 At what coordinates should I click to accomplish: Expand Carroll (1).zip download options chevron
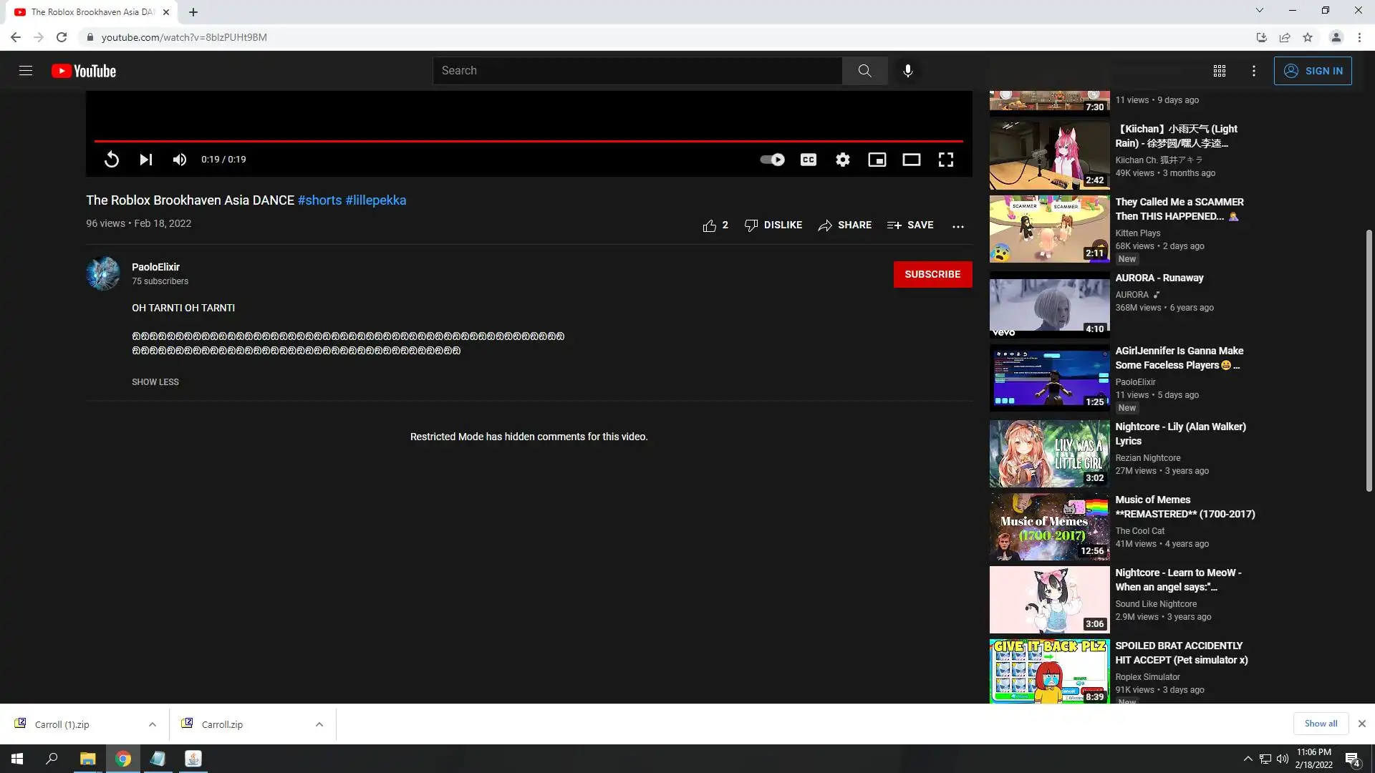point(153,724)
